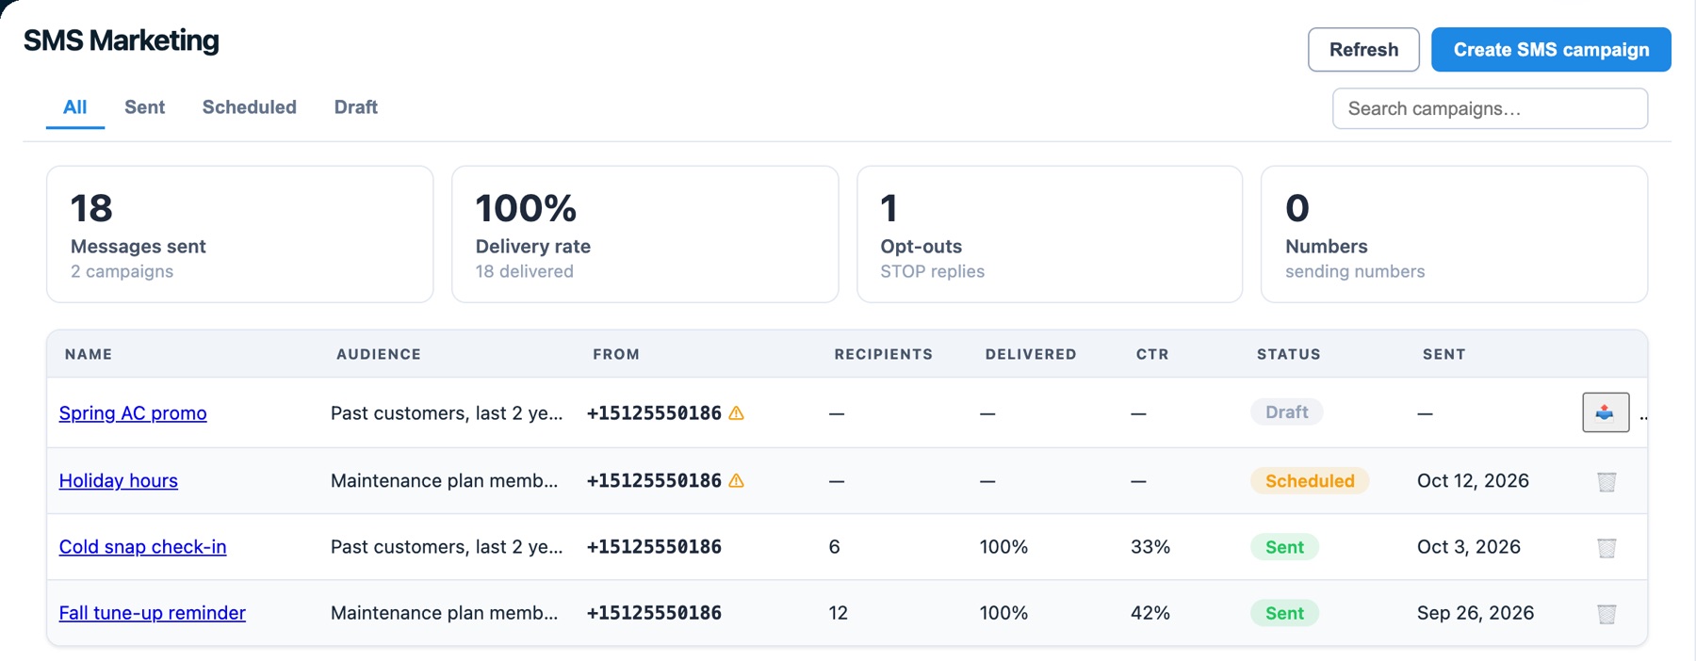Click the Scheduled badge on Holiday hours row
1696x661 pixels.
coord(1310,481)
